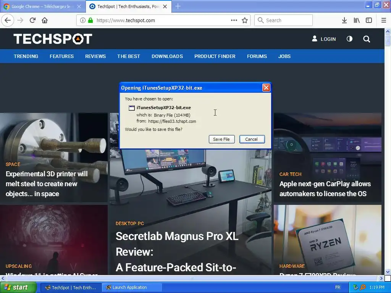This screenshot has width=391, height=293.
Task: Go to the browser home page
Action: point(45,20)
